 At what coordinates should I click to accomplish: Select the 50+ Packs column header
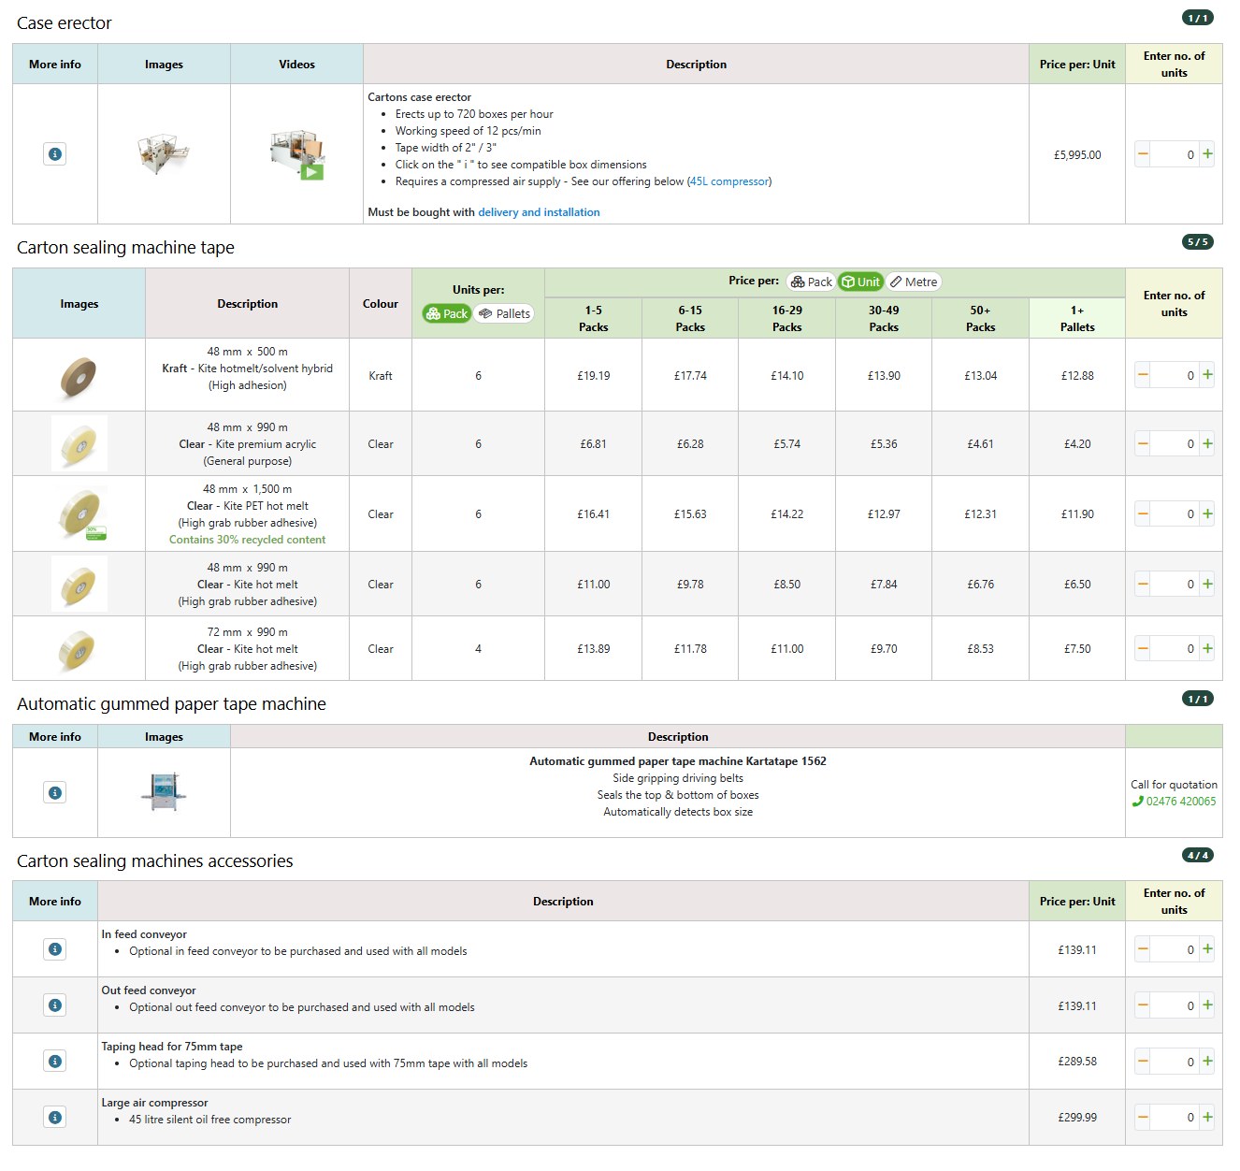pyautogui.click(x=980, y=318)
